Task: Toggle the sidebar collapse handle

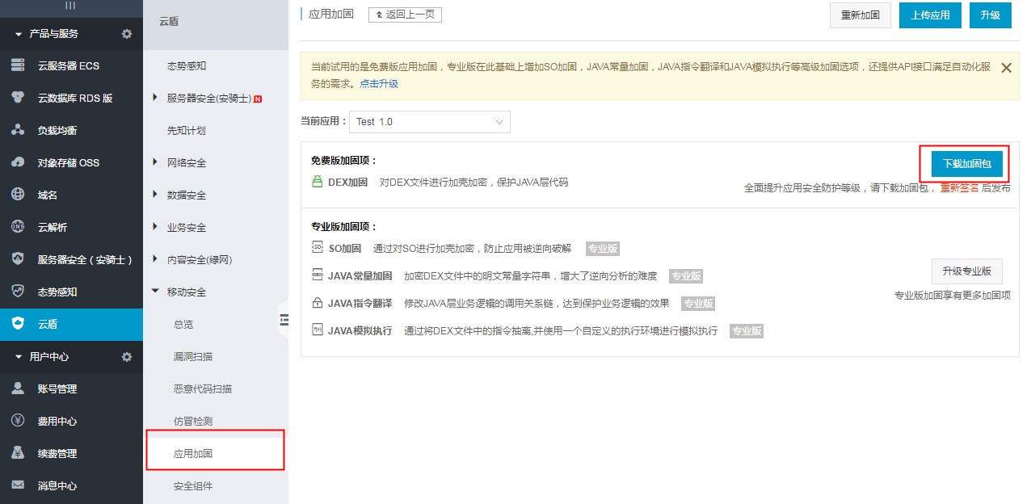Action: pos(284,320)
